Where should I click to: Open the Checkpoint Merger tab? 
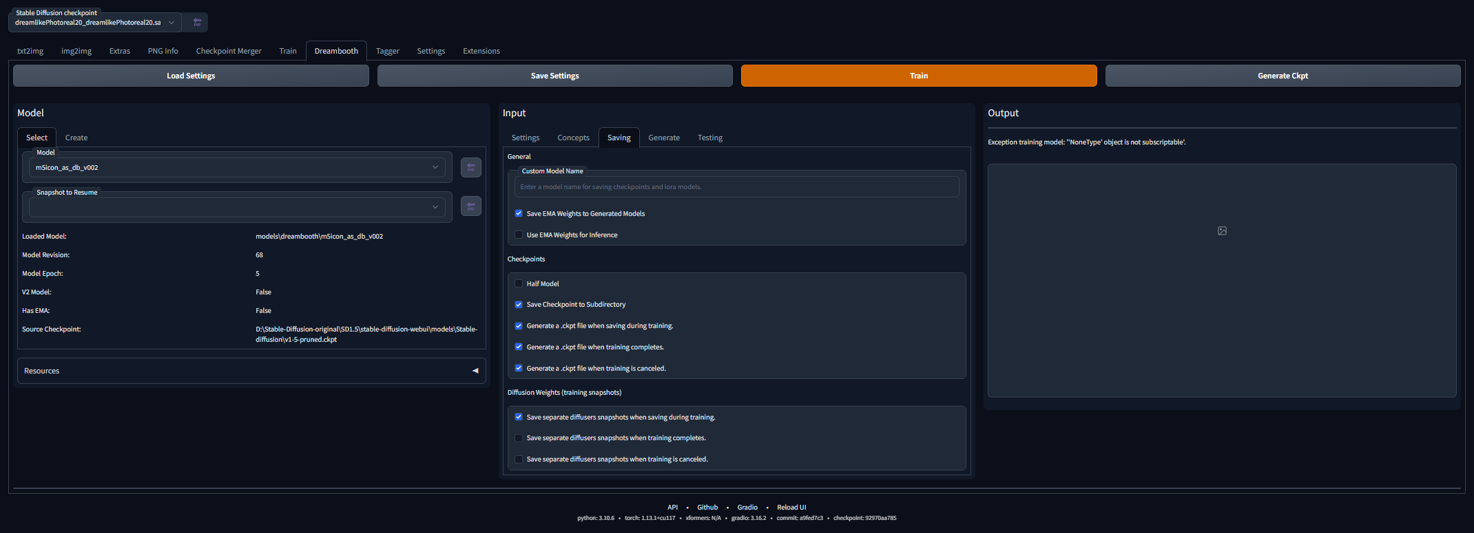229,51
